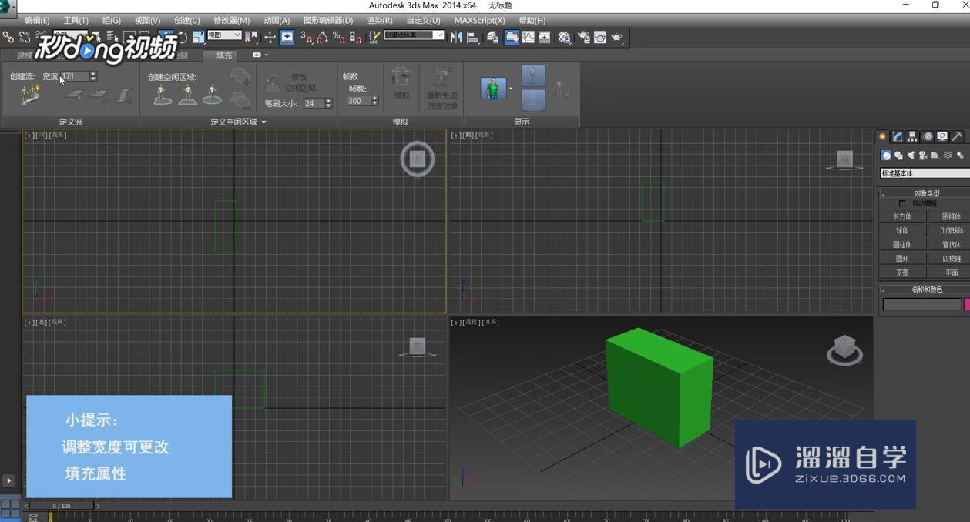Enable the AutoGrid checkbox
The height and width of the screenshot is (522, 970).
(903, 202)
